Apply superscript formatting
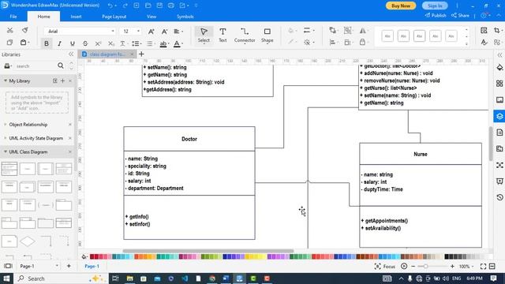Screen dimensions: 505x284 click(x=98, y=43)
